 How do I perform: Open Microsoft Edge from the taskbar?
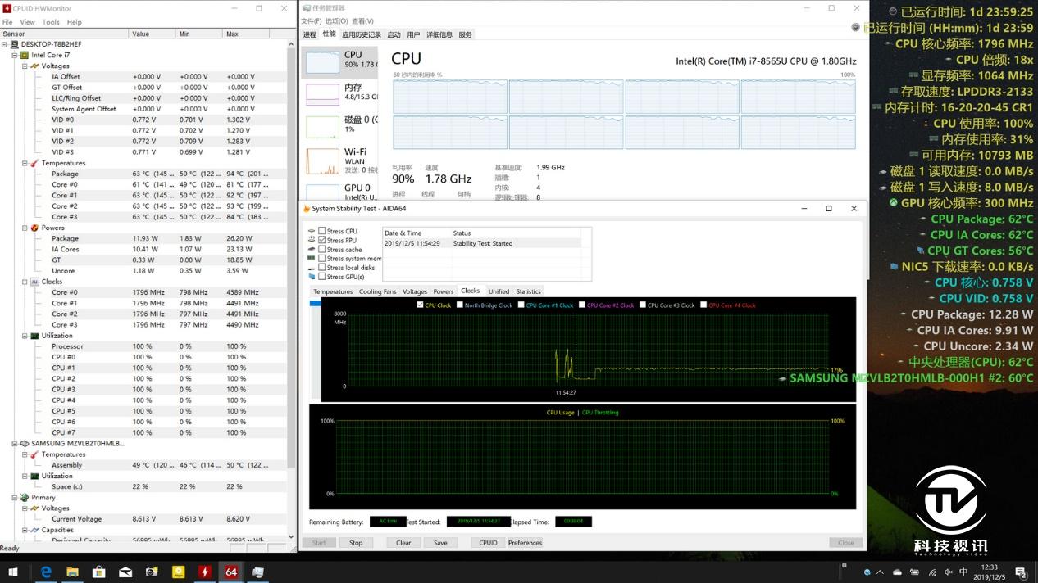pyautogui.click(x=46, y=572)
